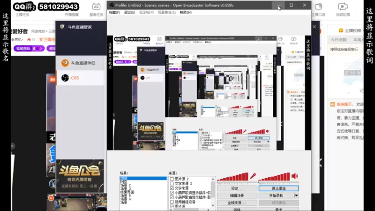Image resolution: width=375 pixels, height=211 pixels.
Task: Uncheck the 文字来源 source checkbox
Action: (172, 188)
